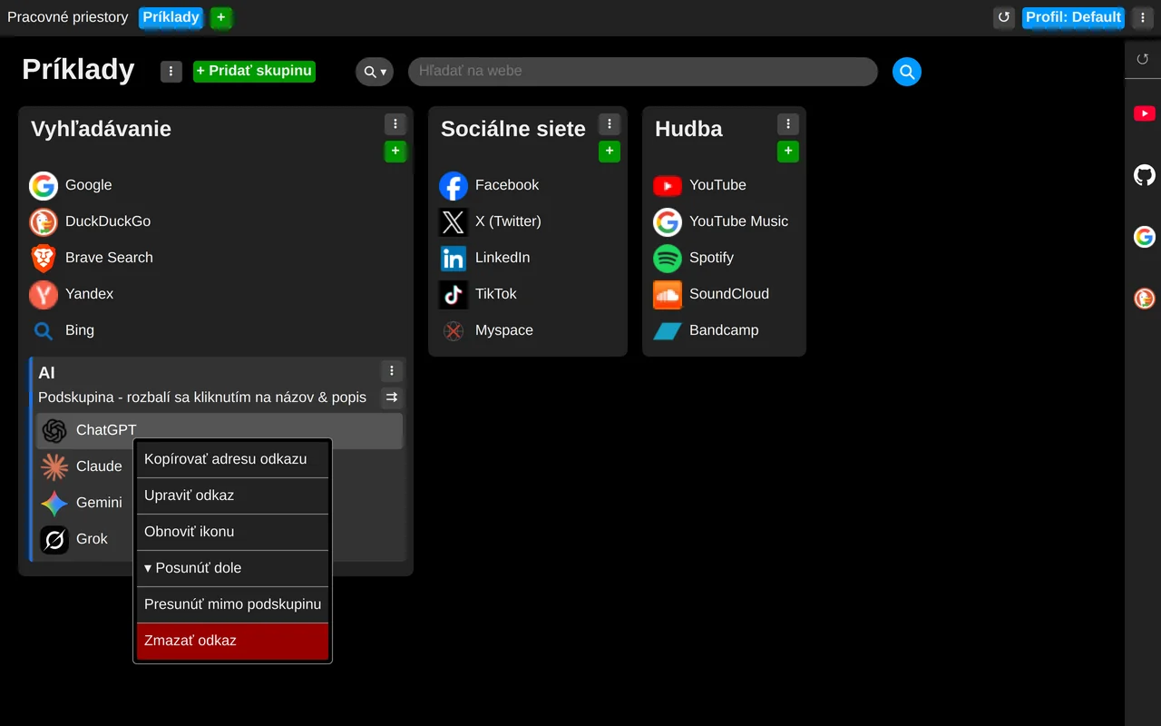Image resolution: width=1161 pixels, height=726 pixels.
Task: Click DuckDuckGo icon in right sidebar
Action: pyautogui.click(x=1145, y=299)
